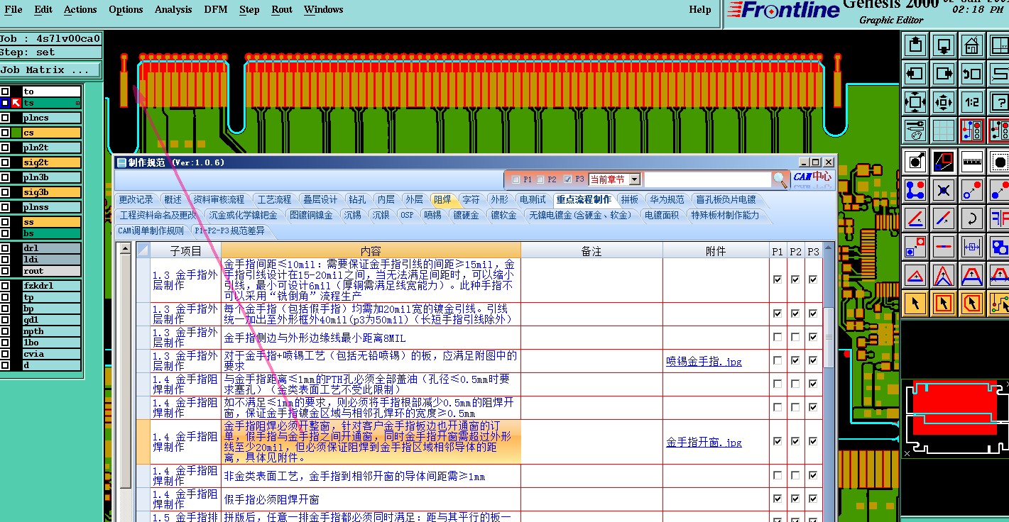Open the 喷锡金手指.jpg attachment link
Image resolution: width=1009 pixels, height=522 pixels.
click(704, 362)
